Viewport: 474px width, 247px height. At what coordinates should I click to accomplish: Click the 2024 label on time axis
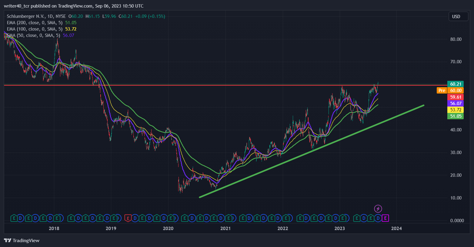(x=396, y=229)
